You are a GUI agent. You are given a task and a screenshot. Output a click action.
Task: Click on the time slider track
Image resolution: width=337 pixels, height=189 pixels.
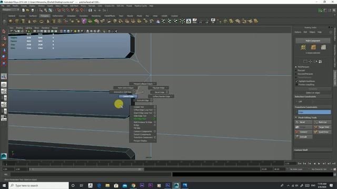tap(143, 163)
